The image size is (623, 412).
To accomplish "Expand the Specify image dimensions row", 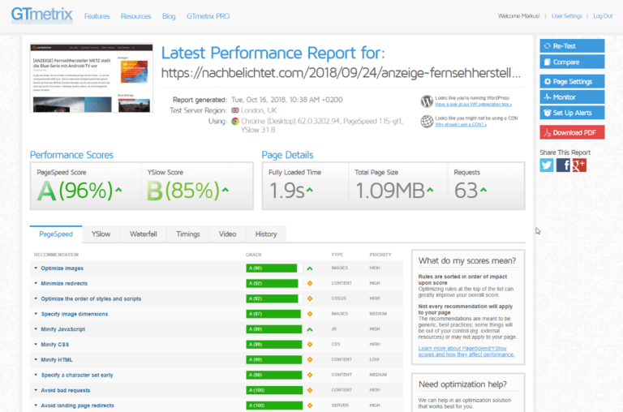I will click(74, 314).
